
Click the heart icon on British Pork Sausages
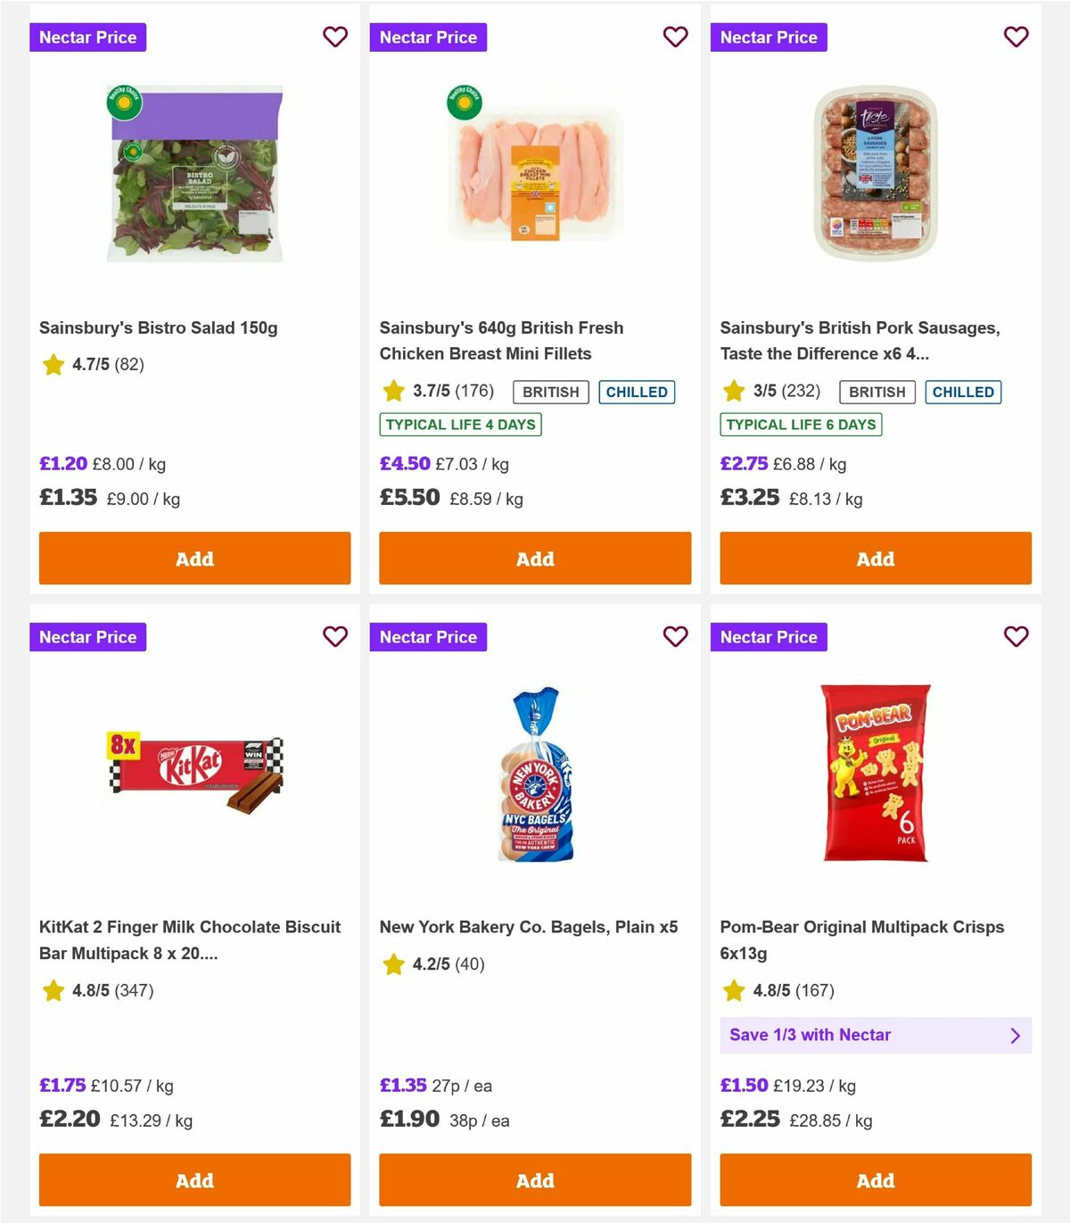tap(1016, 37)
